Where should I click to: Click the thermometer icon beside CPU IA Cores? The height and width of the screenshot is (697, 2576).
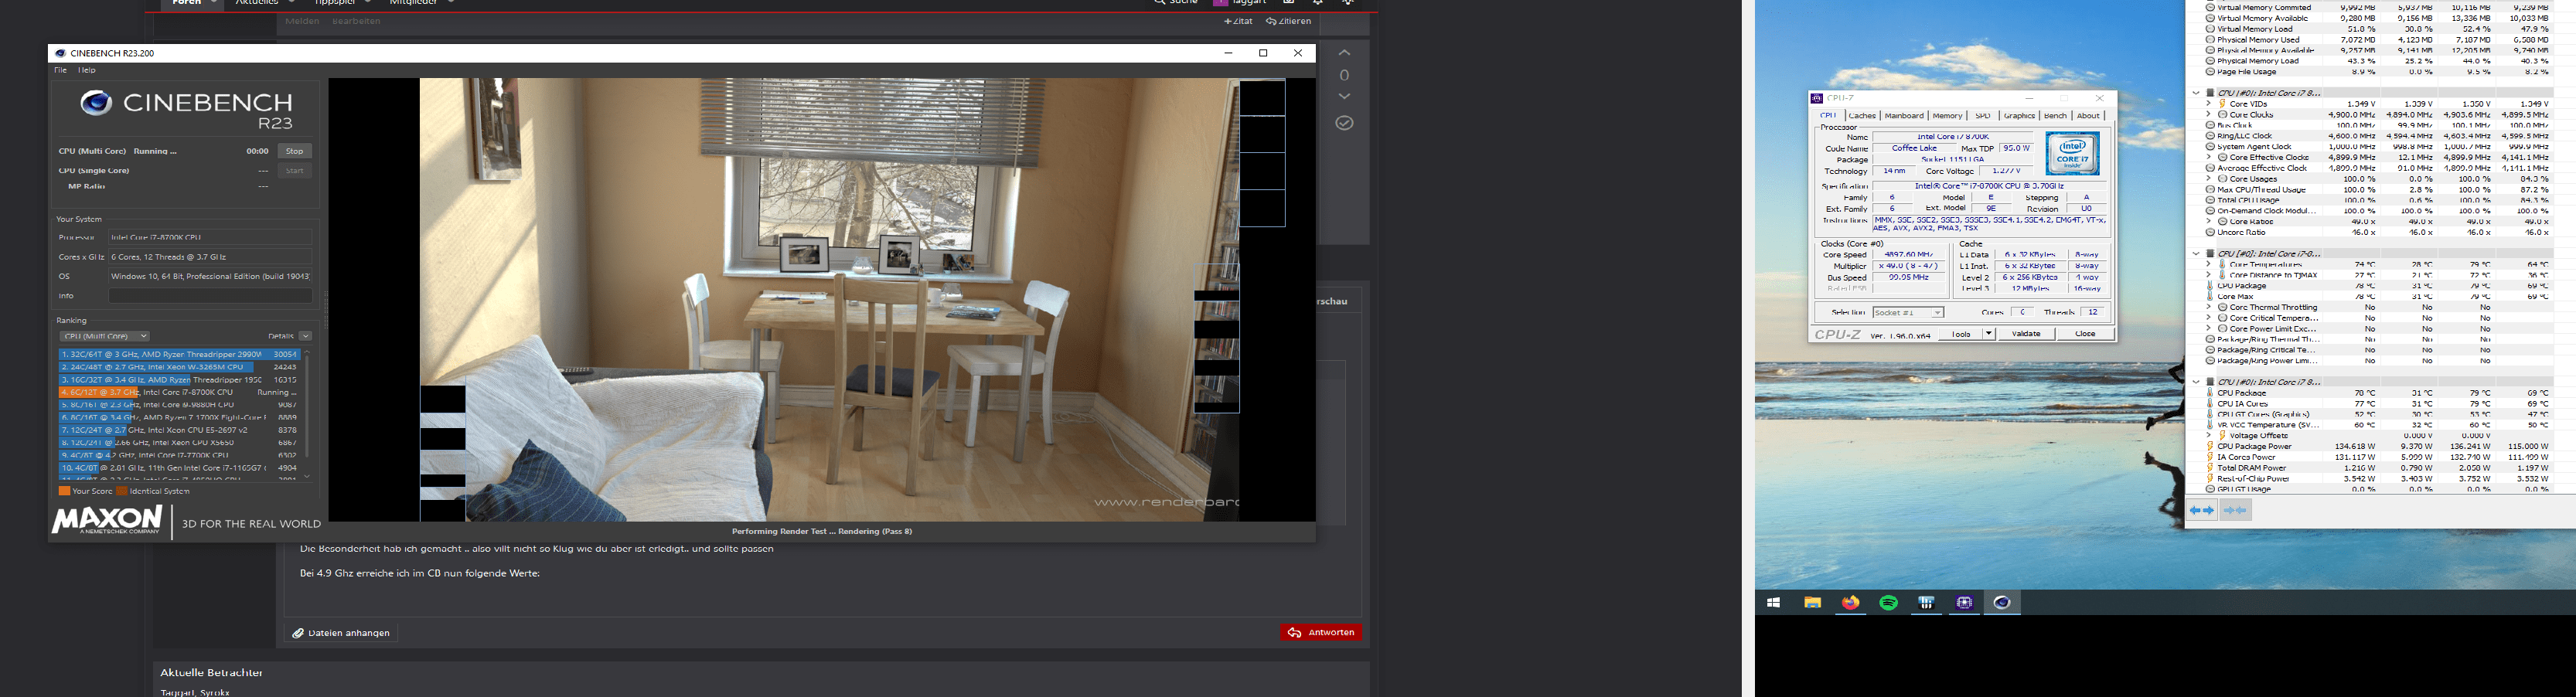2210,404
